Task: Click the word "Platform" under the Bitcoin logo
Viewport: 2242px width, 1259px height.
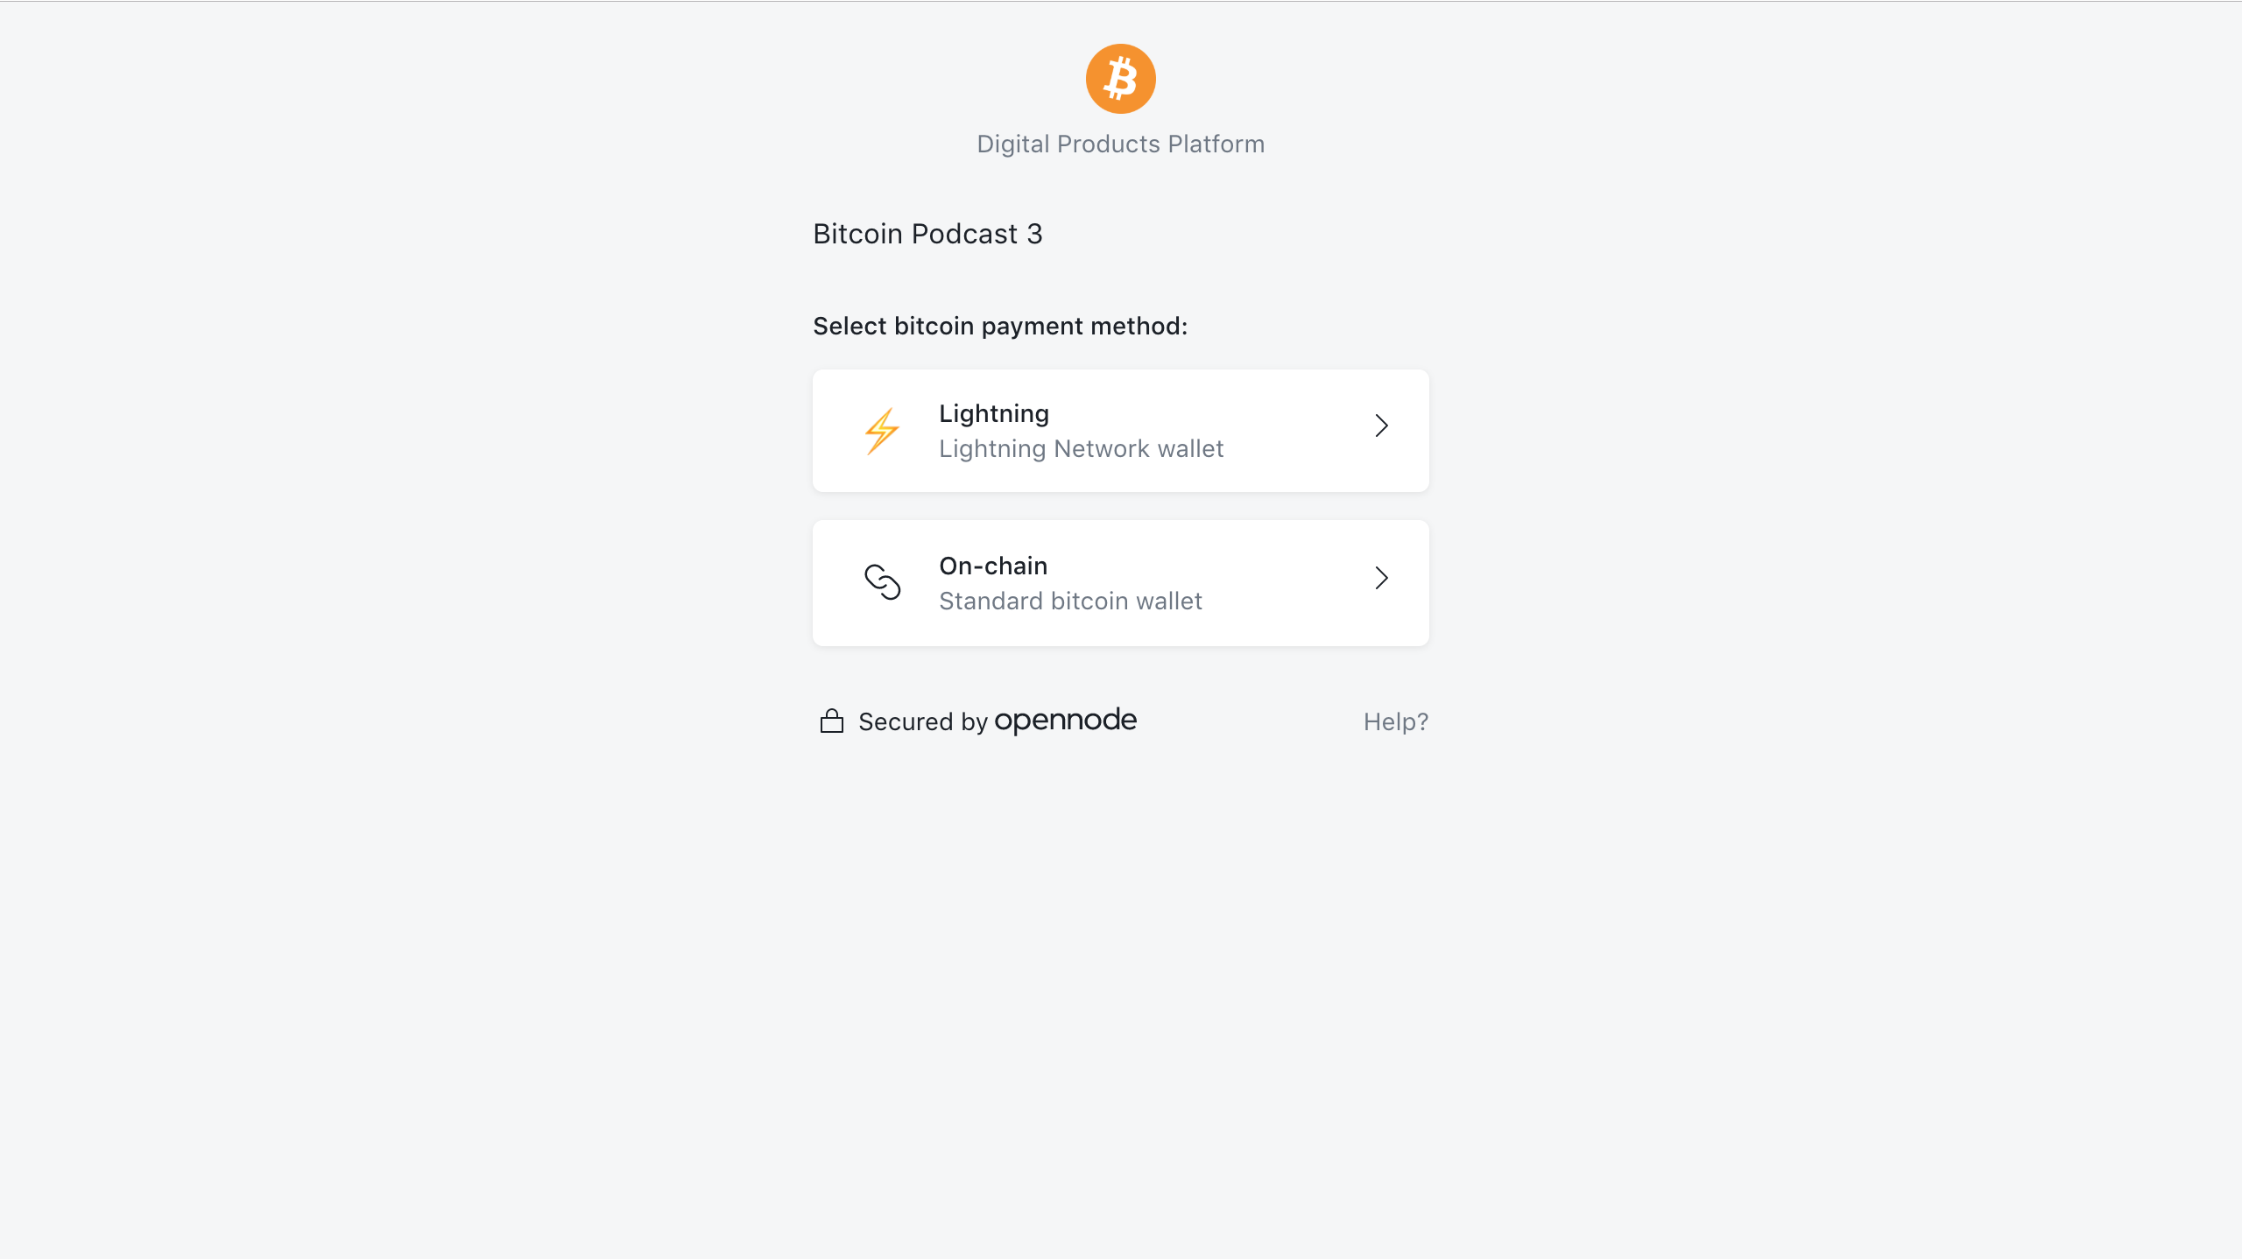Action: click(x=1216, y=144)
